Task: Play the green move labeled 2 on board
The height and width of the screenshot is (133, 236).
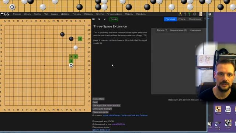Action: click(71, 61)
